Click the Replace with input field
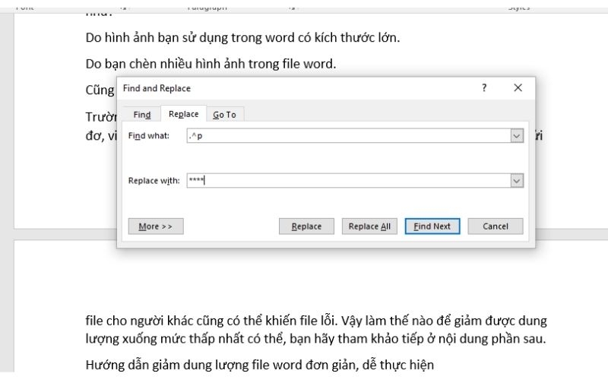608x380 pixels. coord(348,180)
